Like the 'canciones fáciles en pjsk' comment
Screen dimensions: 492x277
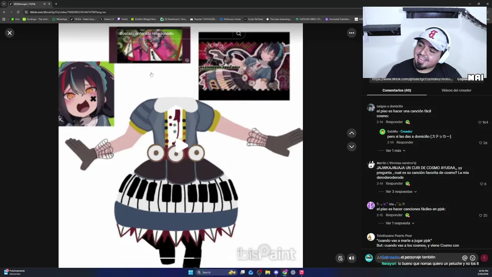[x=480, y=215]
